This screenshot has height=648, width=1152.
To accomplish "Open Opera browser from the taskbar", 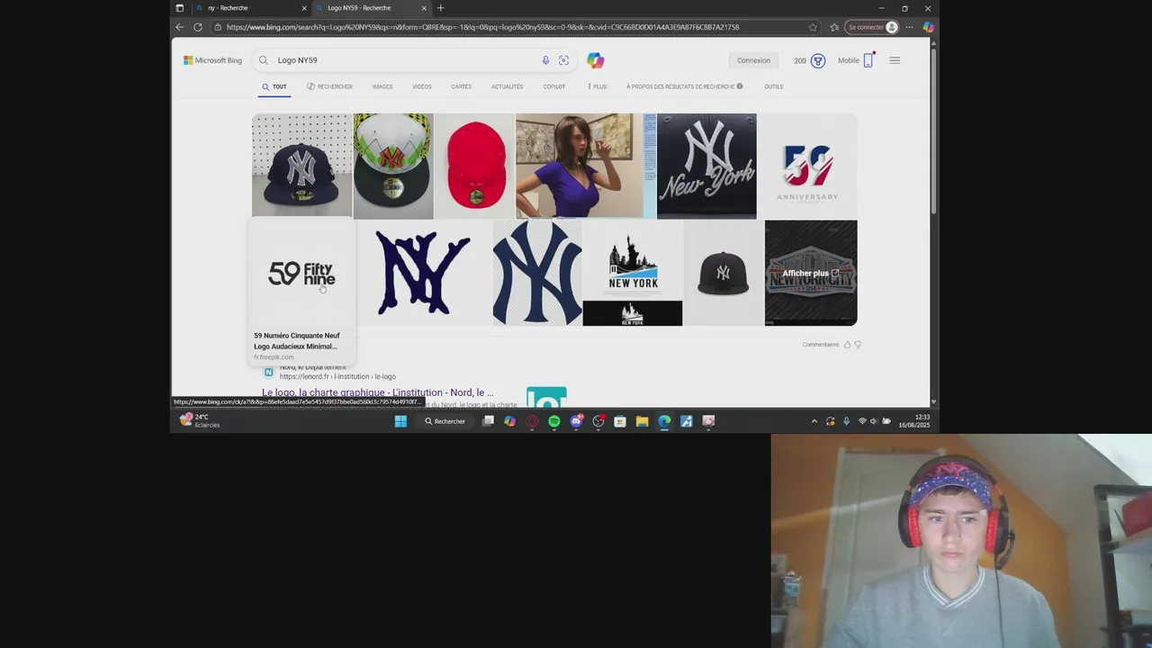I will tap(532, 421).
